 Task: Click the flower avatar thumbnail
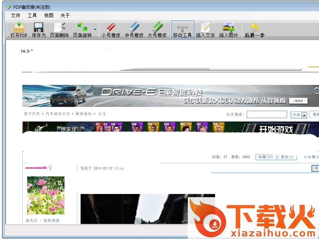pyautogui.click(x=46, y=195)
